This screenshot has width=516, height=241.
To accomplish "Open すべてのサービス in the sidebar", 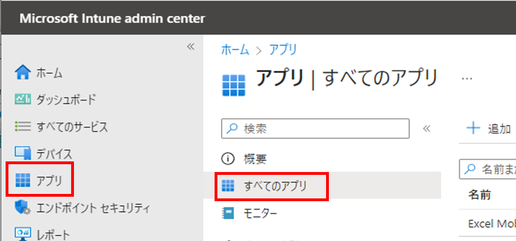I will coord(72,127).
